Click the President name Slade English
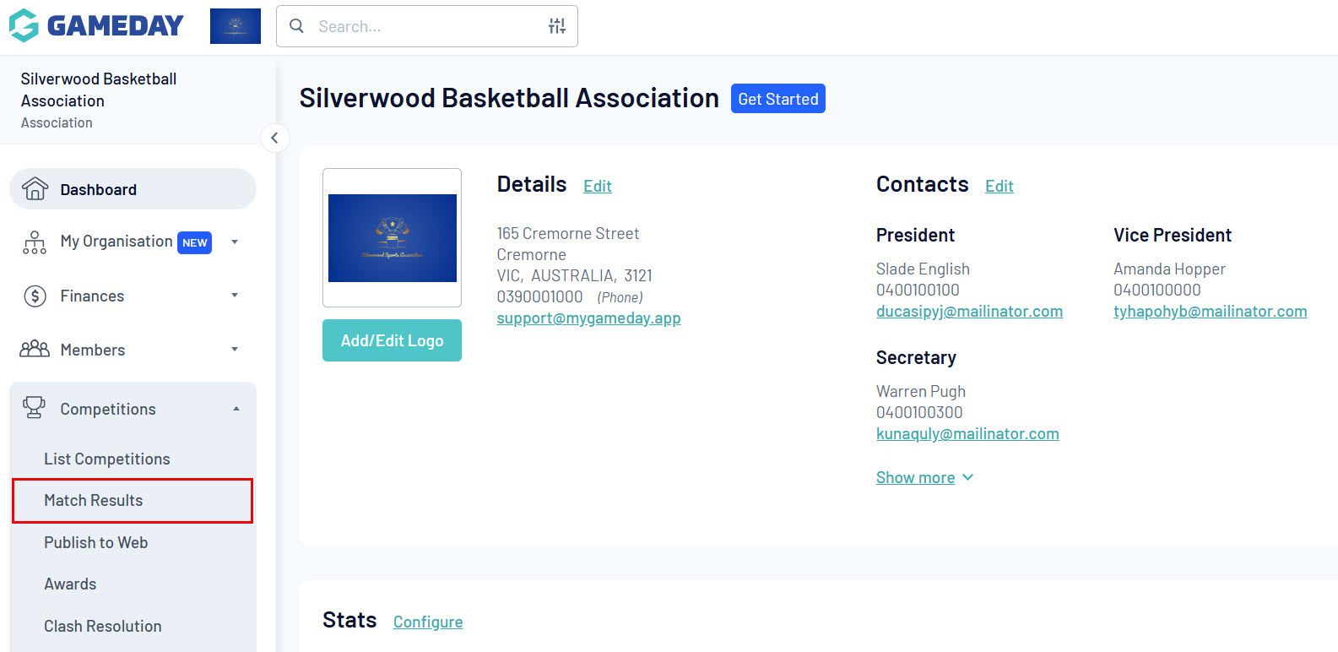Screen dimensions: 1338x652 (923, 269)
